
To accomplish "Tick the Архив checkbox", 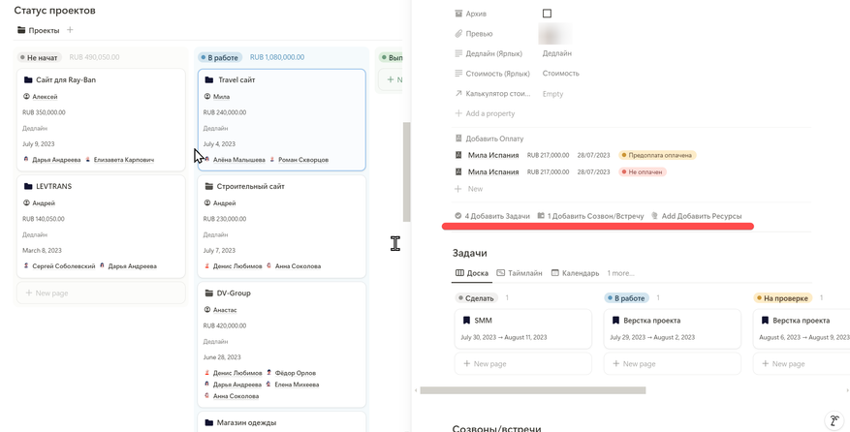I will pyautogui.click(x=547, y=14).
